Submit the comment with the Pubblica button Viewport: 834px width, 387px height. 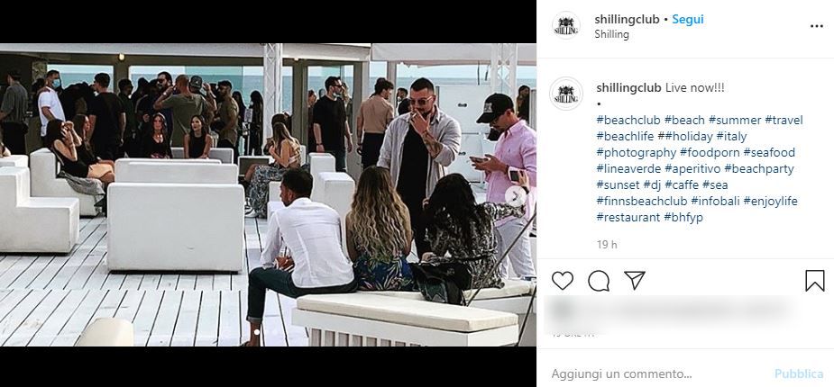[799, 373]
